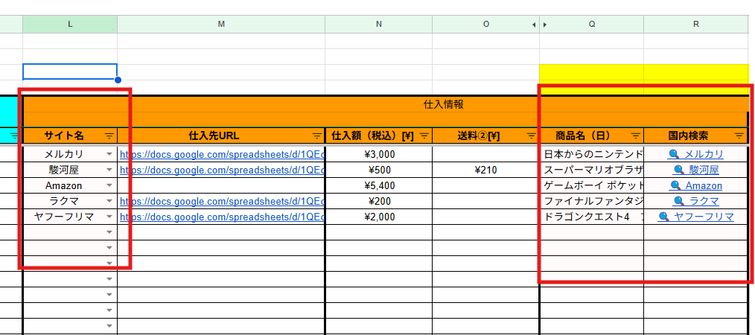Select the ¥200 purchase amount cell
This screenshot has height=335, width=755.
[x=378, y=201]
